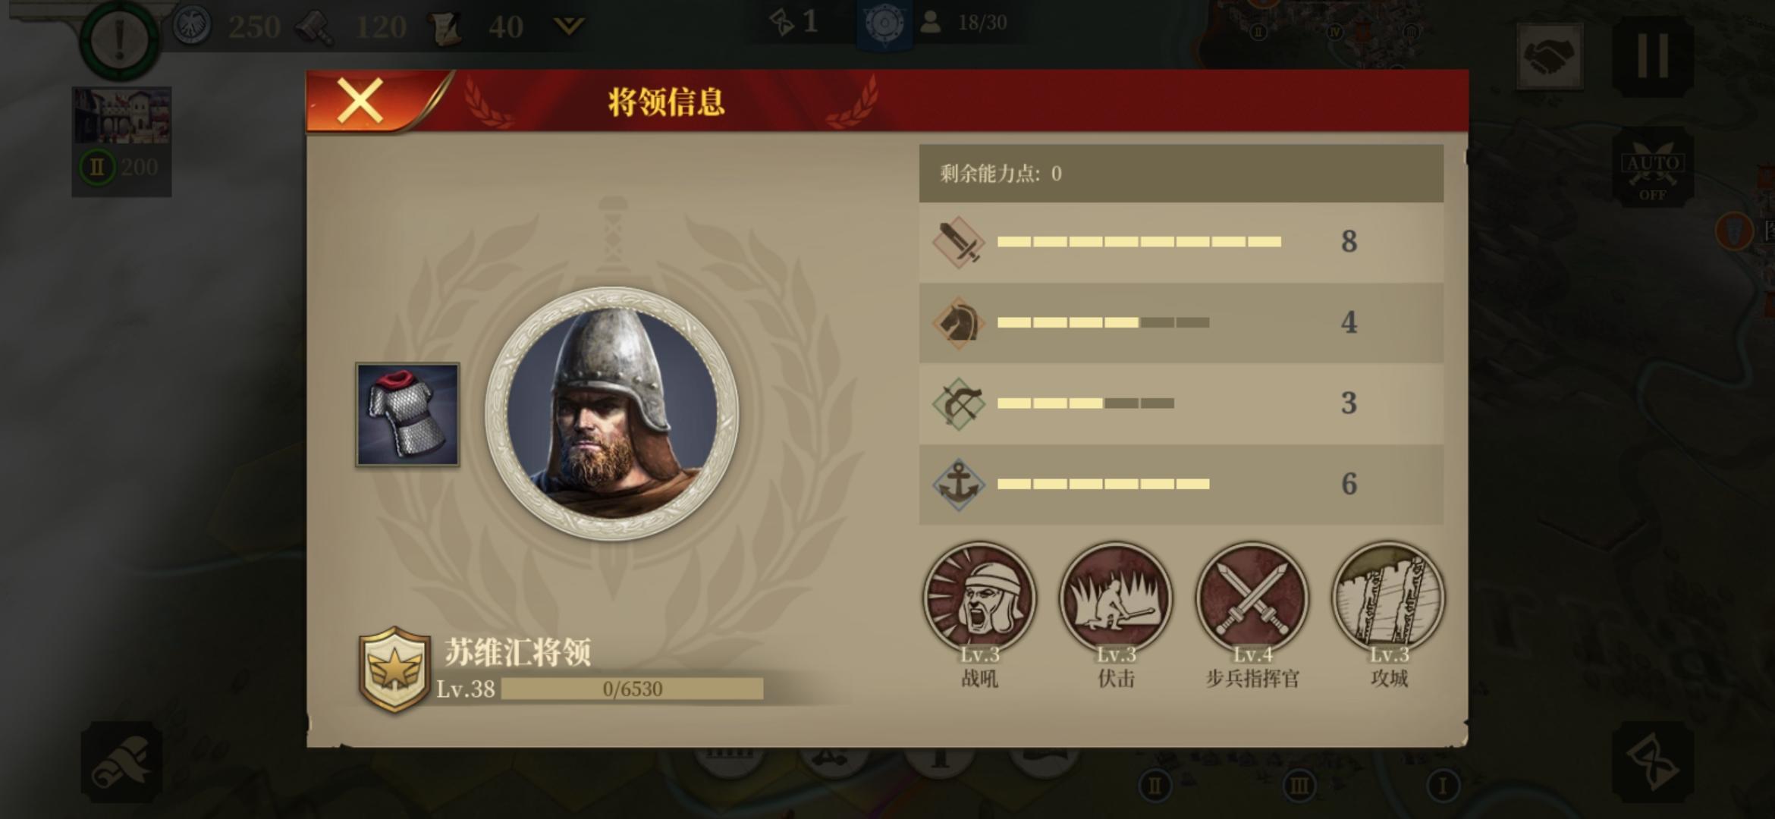1775x819 pixels.
Task: Click the archer bow attribute icon
Action: tap(958, 403)
